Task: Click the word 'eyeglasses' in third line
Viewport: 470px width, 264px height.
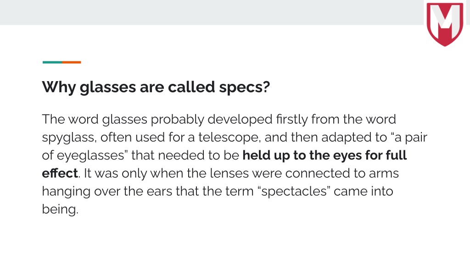Action: [x=90, y=156]
